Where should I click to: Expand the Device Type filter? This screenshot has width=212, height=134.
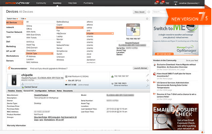[39, 53]
